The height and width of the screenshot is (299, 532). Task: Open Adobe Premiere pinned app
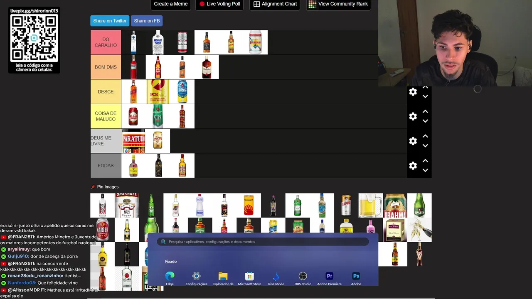(329, 278)
